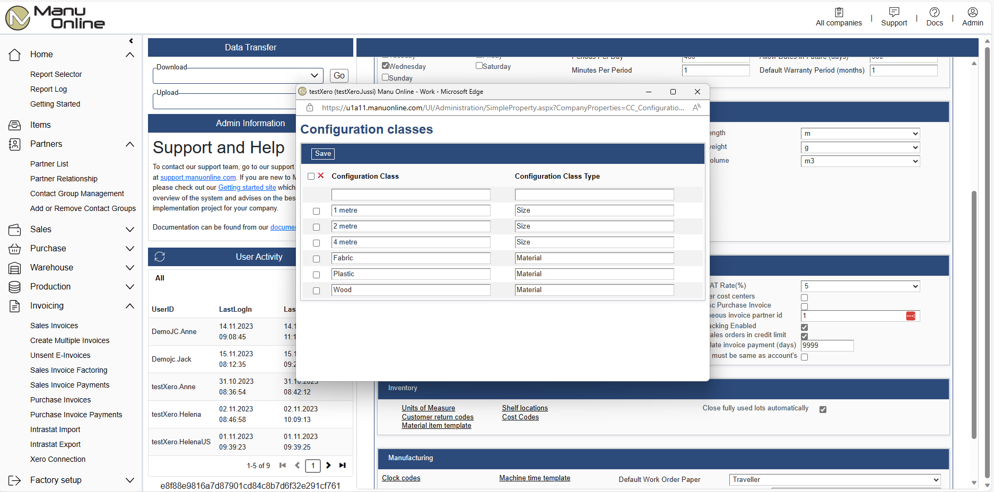Click the red icon in invoice partner id field

911,316
